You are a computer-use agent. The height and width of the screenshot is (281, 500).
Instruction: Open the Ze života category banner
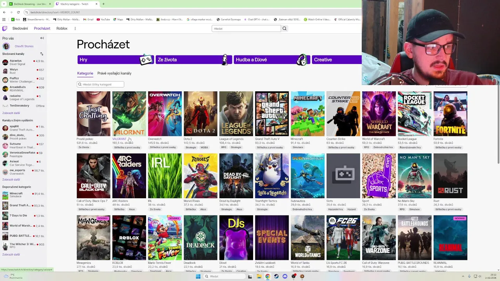coord(193,60)
